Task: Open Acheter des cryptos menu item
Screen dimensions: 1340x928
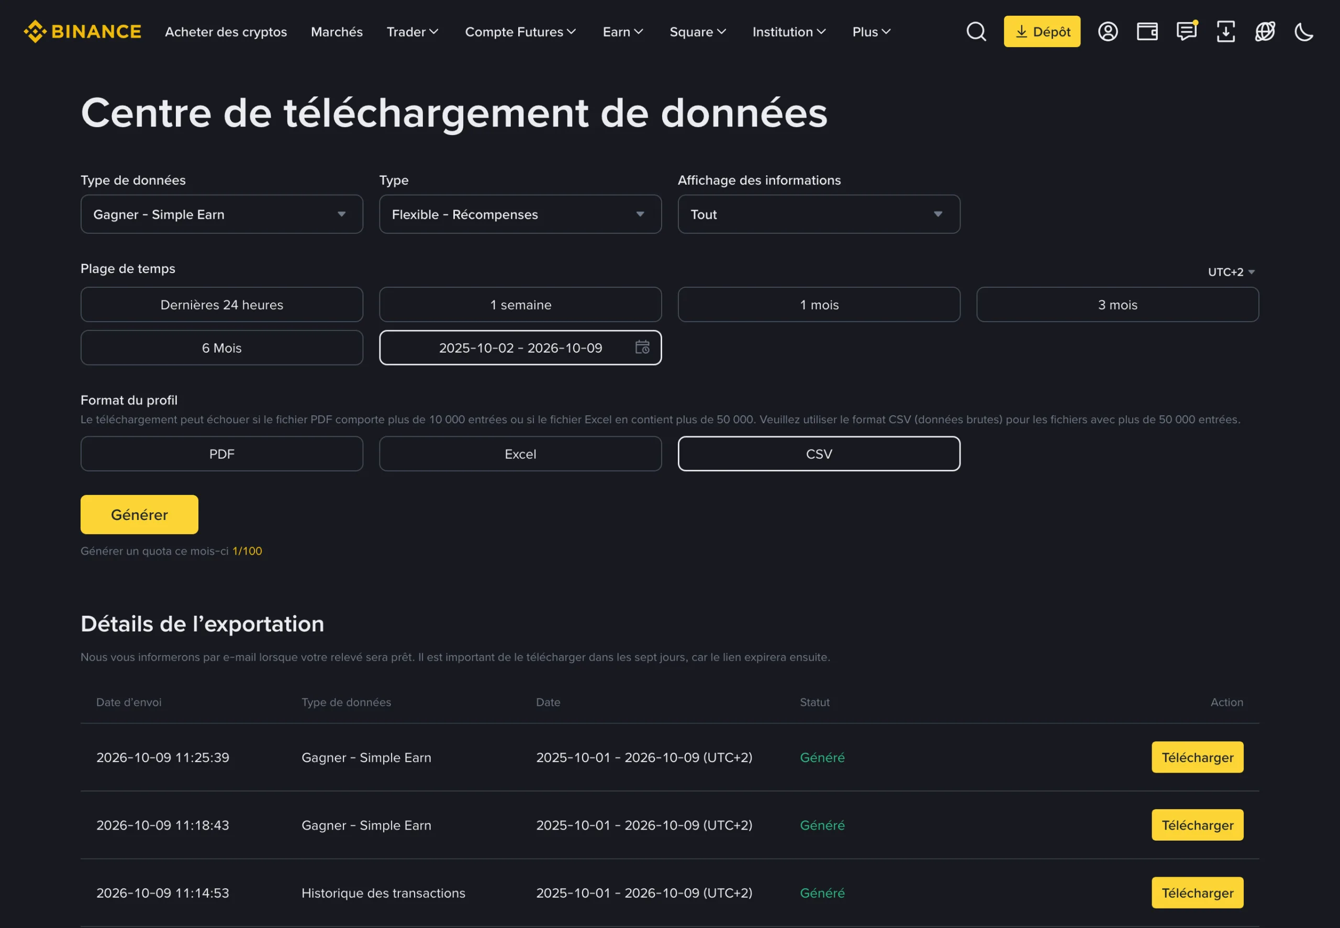Action: [x=226, y=32]
